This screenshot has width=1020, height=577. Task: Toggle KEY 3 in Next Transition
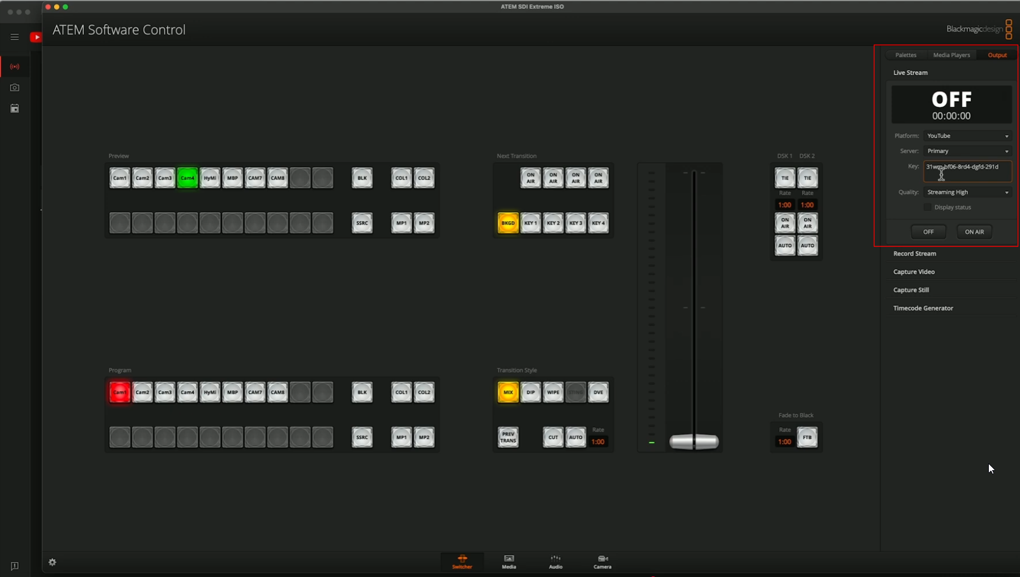(575, 223)
